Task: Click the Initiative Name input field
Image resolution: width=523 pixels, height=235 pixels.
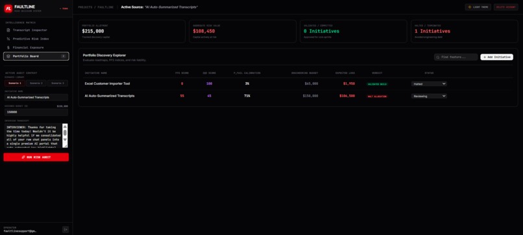Action: click(36, 97)
